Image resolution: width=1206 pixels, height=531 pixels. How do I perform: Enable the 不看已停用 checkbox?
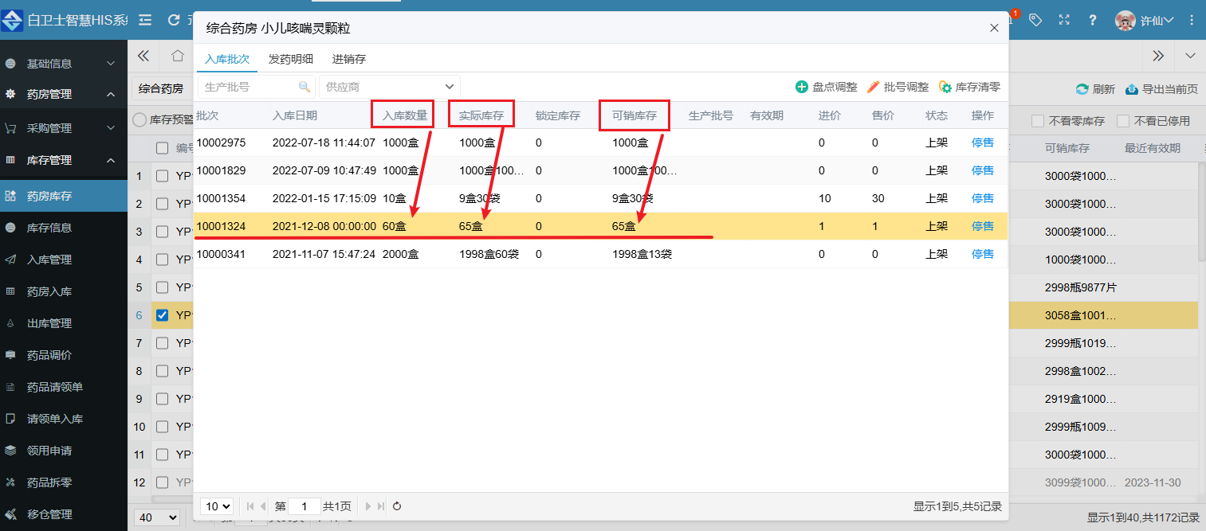(1123, 121)
